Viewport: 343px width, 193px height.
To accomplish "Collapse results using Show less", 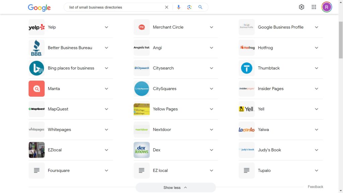I will click(x=175, y=187).
